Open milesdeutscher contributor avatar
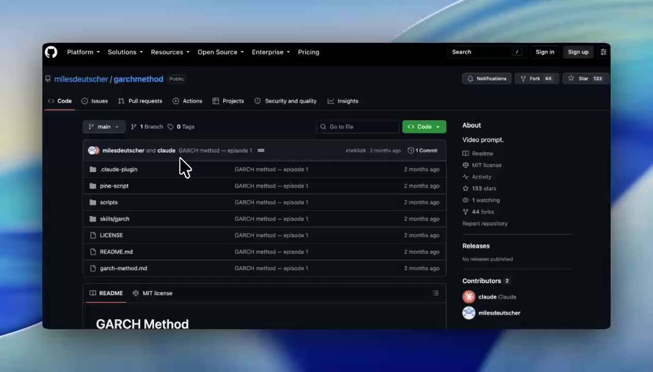Screen dimensions: 653x372 click(x=469, y=313)
